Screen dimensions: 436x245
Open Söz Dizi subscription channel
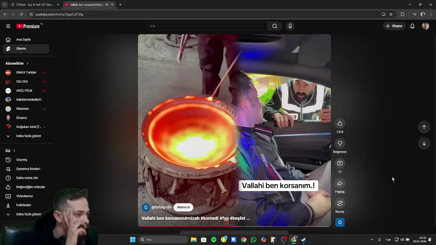(26, 82)
